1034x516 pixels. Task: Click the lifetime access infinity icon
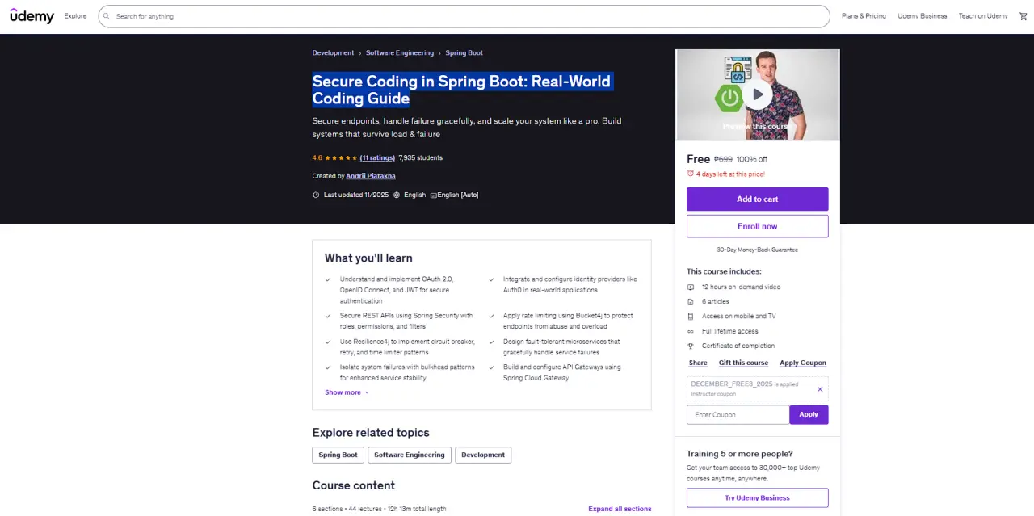point(691,331)
